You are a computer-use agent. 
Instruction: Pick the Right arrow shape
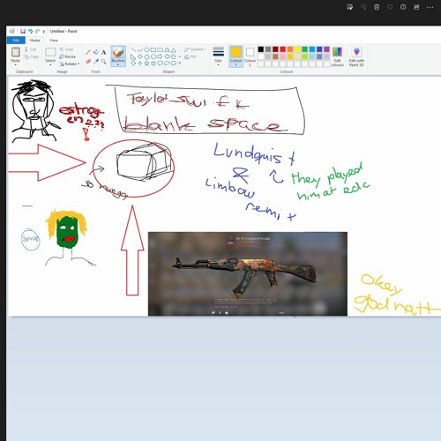point(161,56)
